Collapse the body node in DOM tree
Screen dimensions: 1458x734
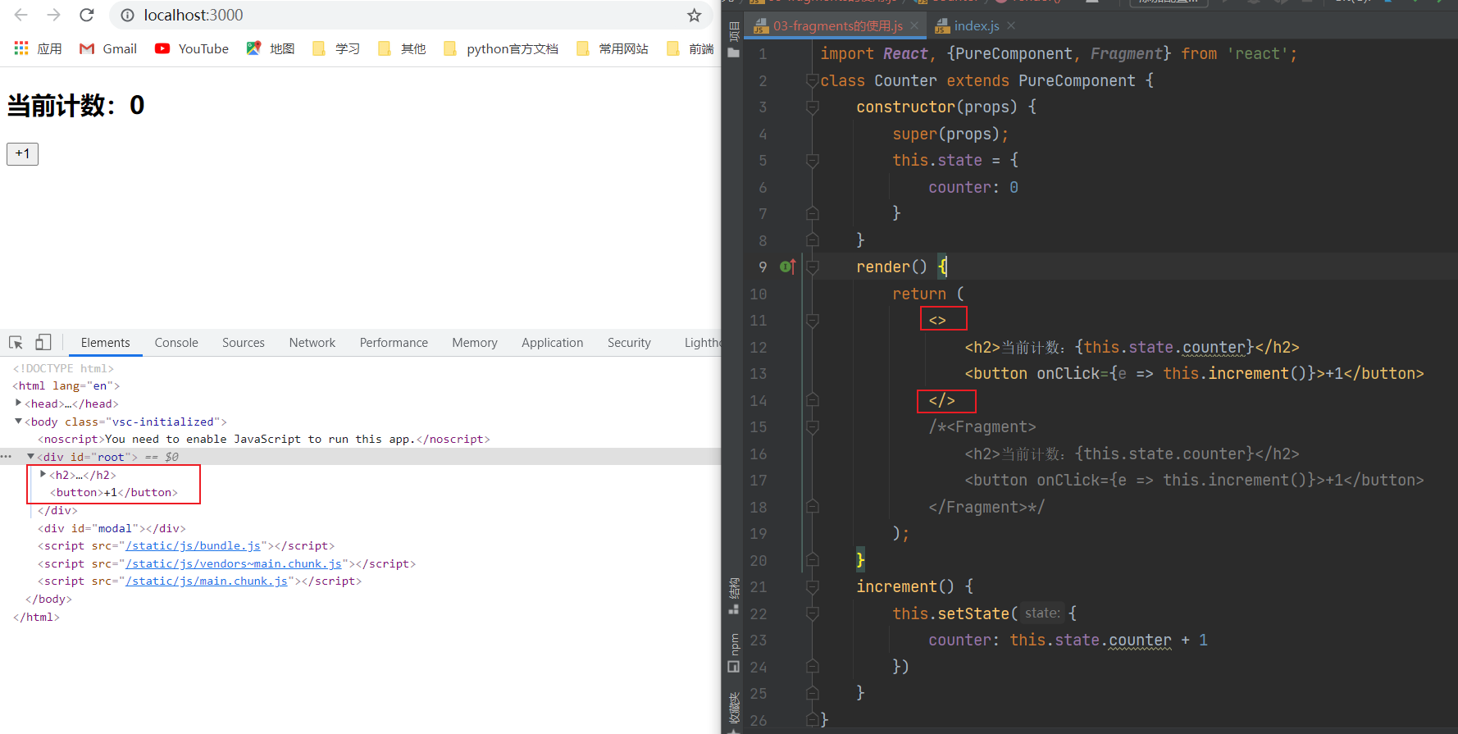tap(18, 421)
